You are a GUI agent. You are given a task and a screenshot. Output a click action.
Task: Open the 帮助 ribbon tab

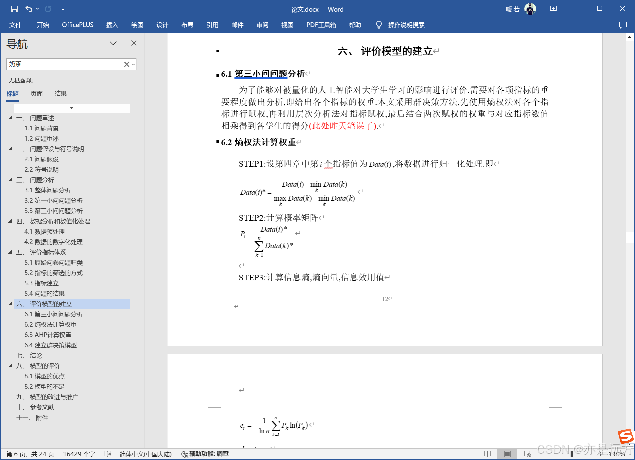tap(355, 25)
